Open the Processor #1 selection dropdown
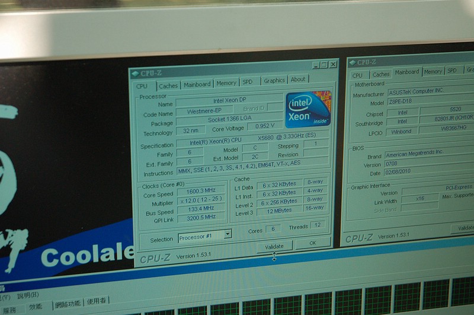The width and height of the screenshot is (474, 315). pos(205,236)
